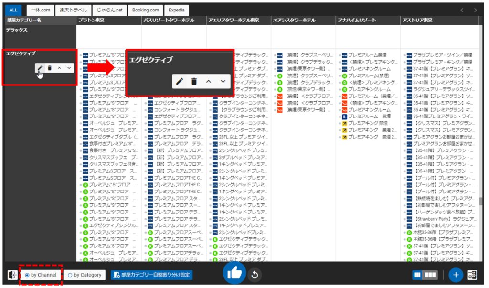Switch to the three-column view toggle
The image size is (489, 288).
(x=430, y=275)
